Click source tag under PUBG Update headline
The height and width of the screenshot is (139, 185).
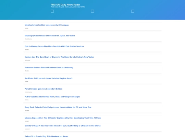pyautogui.click(x=27, y=100)
